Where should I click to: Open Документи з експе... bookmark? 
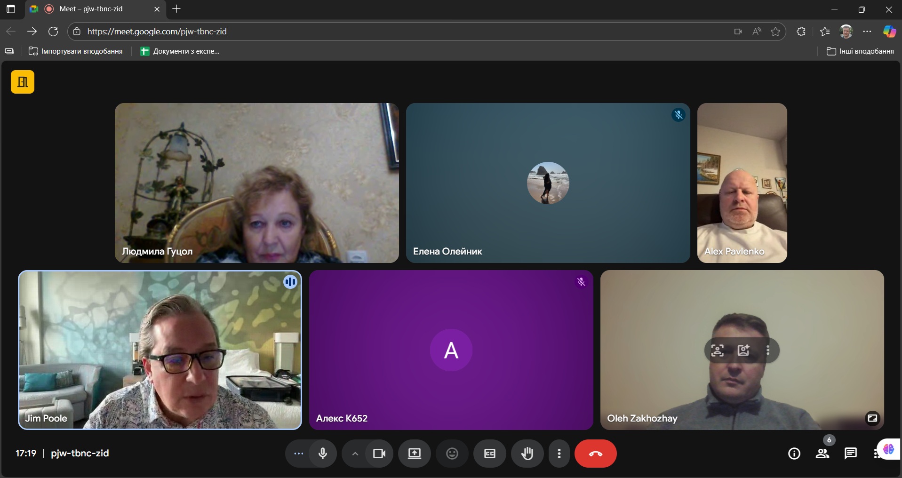click(x=180, y=51)
